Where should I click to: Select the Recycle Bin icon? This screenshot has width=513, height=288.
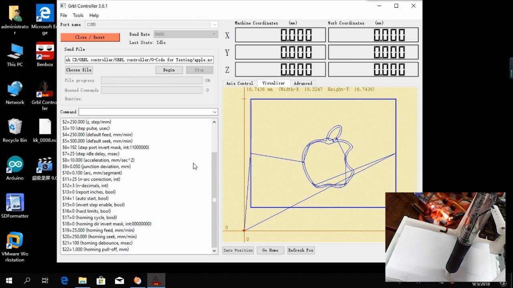[x=15, y=130]
